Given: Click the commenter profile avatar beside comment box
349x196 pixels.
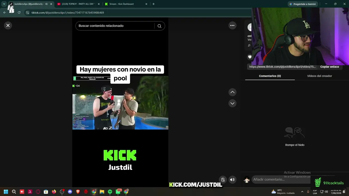Looking at the screenshot, I should [247, 180].
